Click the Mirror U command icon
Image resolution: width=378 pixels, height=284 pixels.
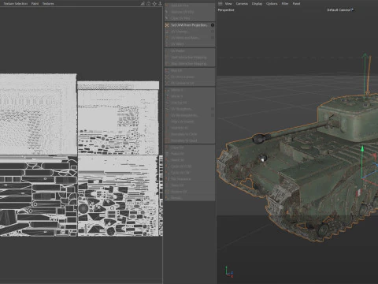(167, 90)
